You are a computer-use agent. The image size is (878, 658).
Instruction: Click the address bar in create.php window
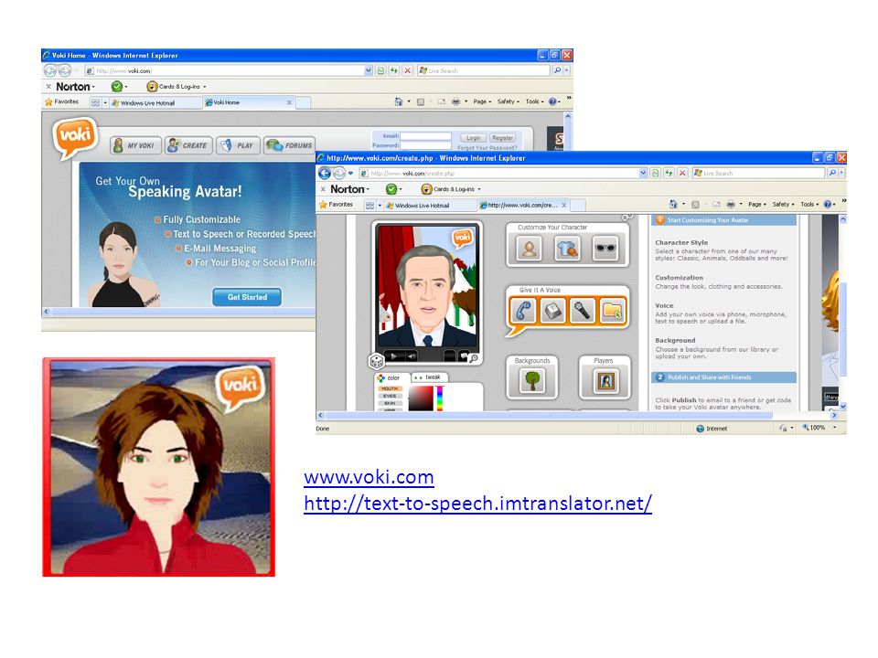502,174
